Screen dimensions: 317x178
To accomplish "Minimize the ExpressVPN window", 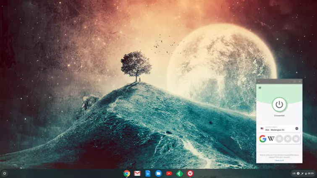I will coord(290,81).
